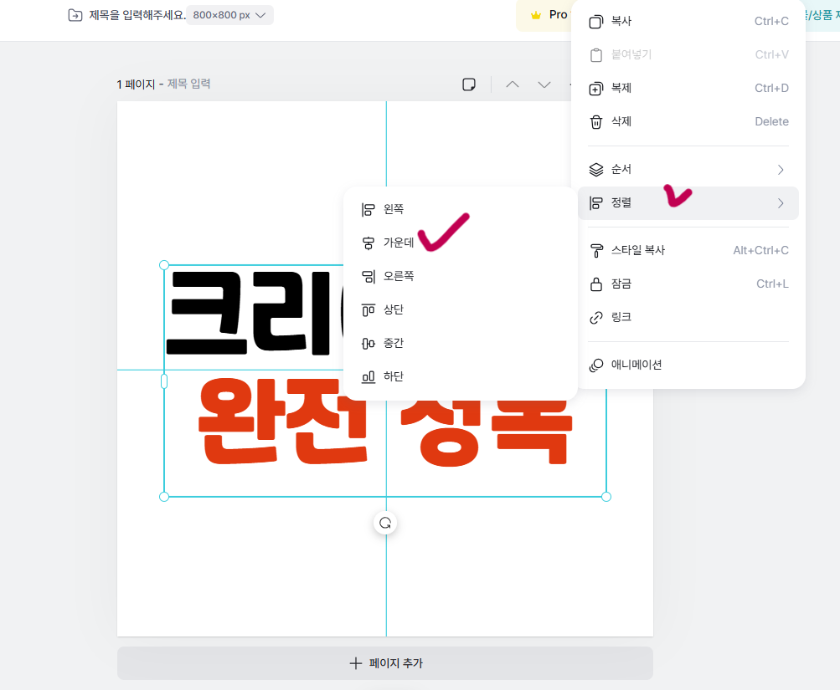The width and height of the screenshot is (840, 690).
Task: Open the 애니메이션 option icon
Action: click(595, 365)
